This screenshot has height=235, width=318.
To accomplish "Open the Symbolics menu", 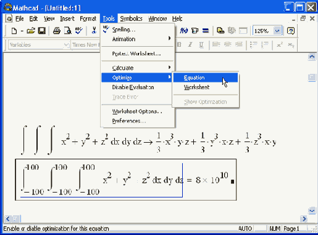I will pyautogui.click(x=131, y=18).
